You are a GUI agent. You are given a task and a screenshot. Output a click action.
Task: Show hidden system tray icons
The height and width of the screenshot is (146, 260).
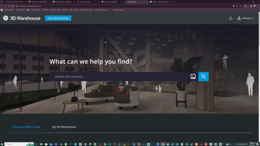tap(235, 144)
